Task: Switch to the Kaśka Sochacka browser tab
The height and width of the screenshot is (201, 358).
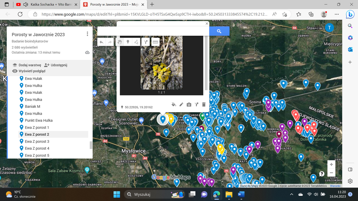Action: [x=48, y=4]
